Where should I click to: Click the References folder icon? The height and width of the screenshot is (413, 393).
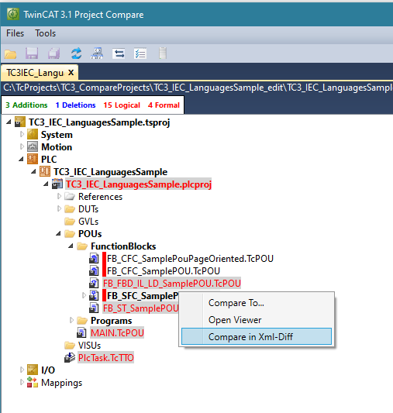(70, 197)
